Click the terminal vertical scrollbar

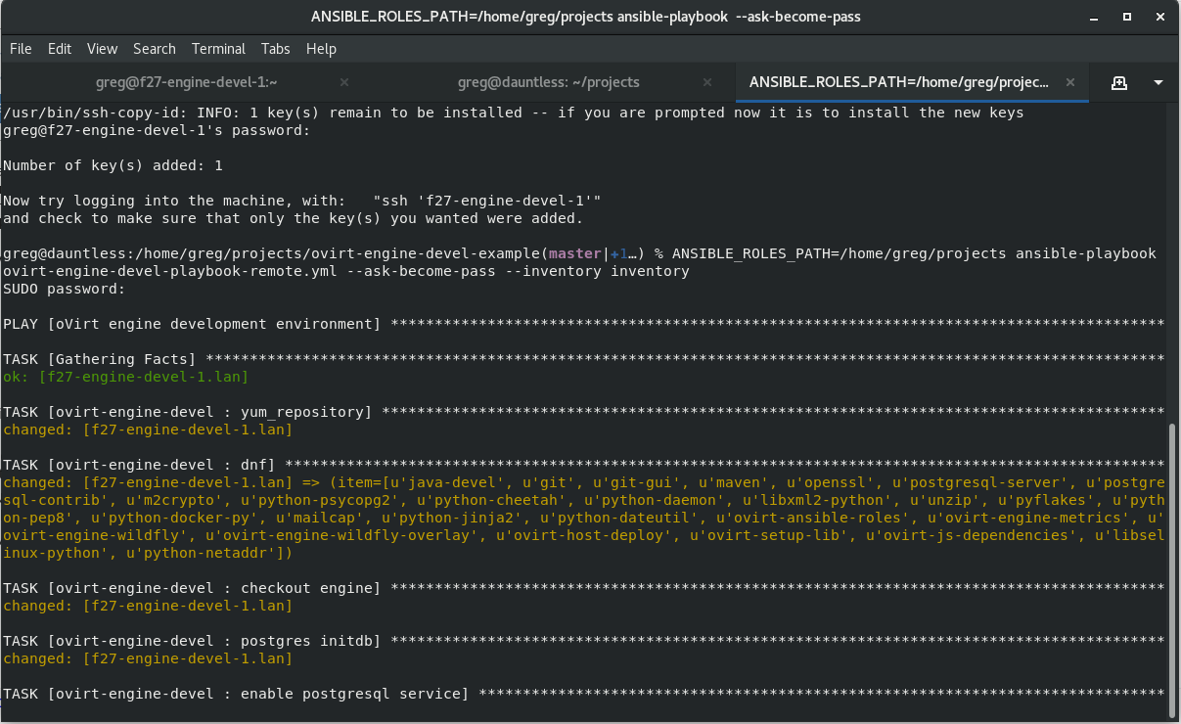[1173, 567]
